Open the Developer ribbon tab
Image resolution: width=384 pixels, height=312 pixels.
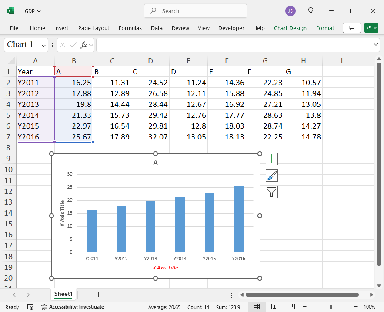click(231, 28)
